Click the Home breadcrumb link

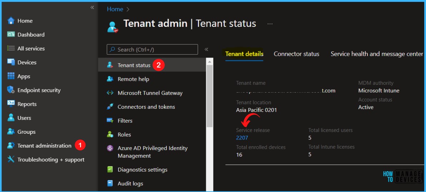(115, 9)
